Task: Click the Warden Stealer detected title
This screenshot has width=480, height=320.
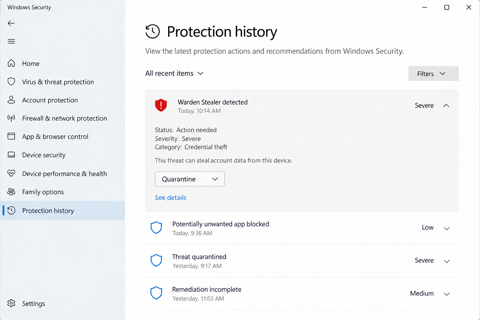Action: [212, 102]
